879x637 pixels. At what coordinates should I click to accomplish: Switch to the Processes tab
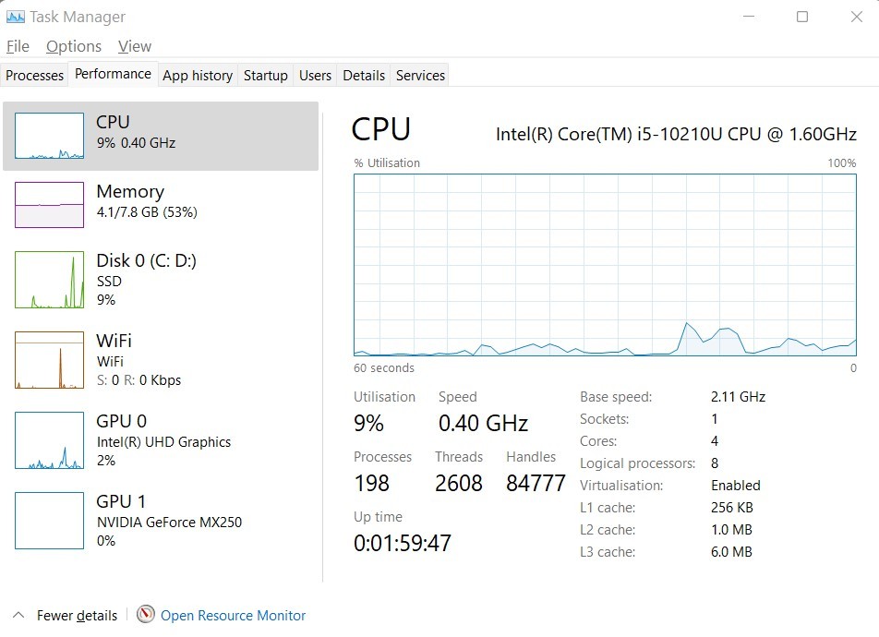[x=35, y=75]
